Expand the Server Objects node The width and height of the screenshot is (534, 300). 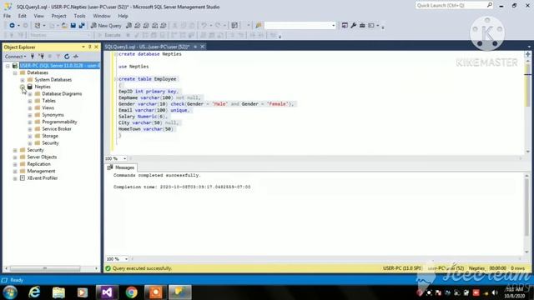click(x=15, y=157)
